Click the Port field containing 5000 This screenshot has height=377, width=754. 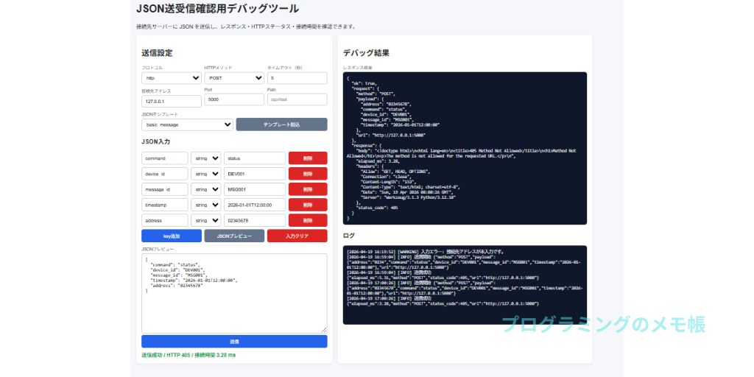pyautogui.click(x=233, y=99)
